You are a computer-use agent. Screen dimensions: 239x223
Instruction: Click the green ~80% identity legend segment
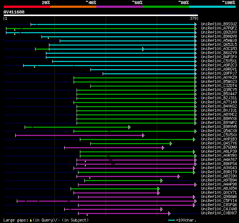166,7
